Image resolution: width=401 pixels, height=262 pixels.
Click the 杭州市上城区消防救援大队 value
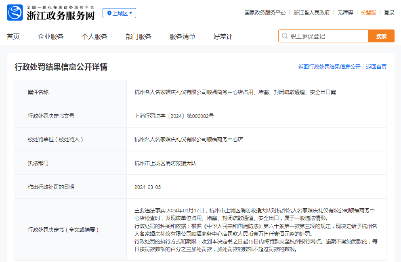[x=165, y=163]
